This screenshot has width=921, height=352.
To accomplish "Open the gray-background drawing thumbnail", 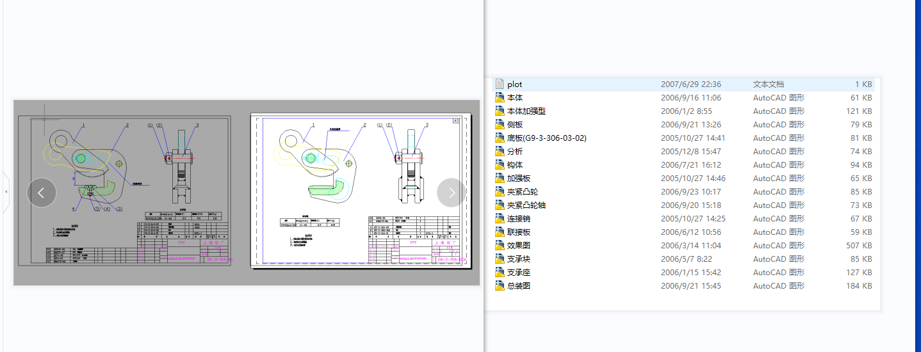I will (125, 191).
